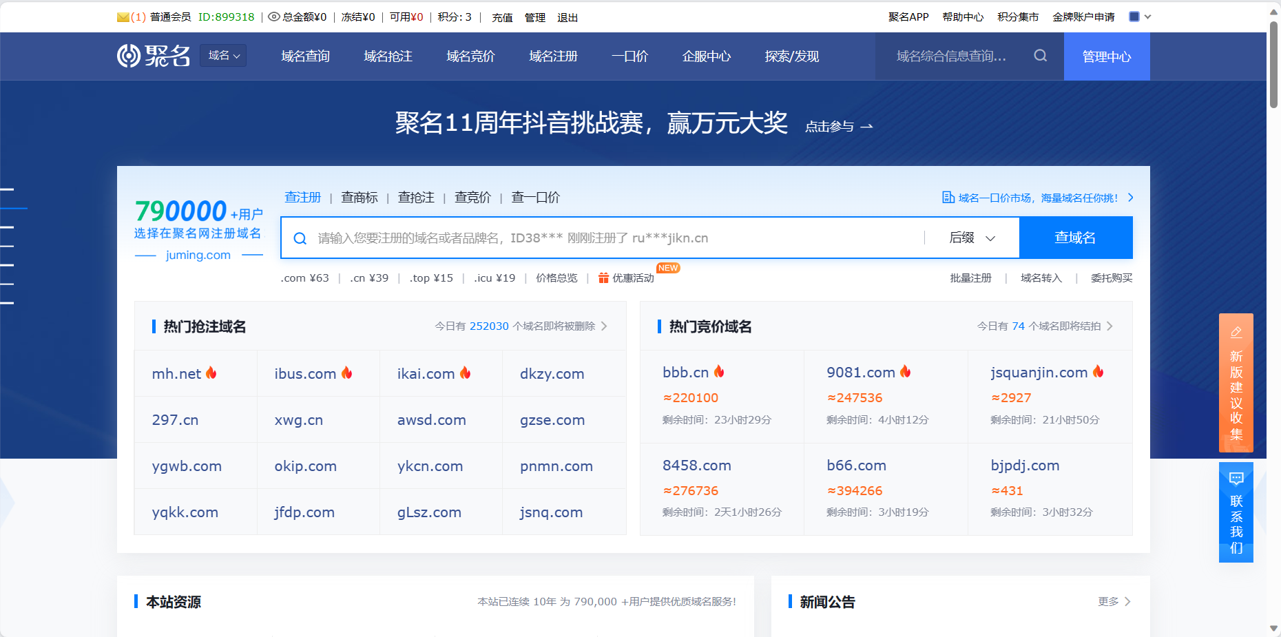The image size is (1281, 637).
Task: Click the 充值 recharge link
Action: [502, 17]
